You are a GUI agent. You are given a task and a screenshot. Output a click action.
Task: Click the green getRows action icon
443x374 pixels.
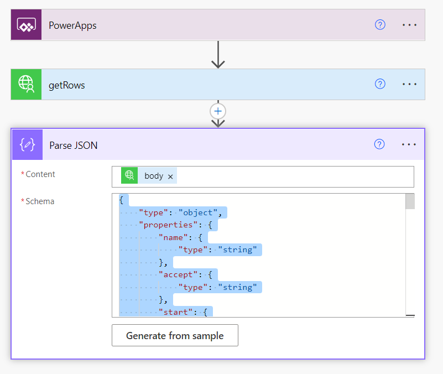26,85
